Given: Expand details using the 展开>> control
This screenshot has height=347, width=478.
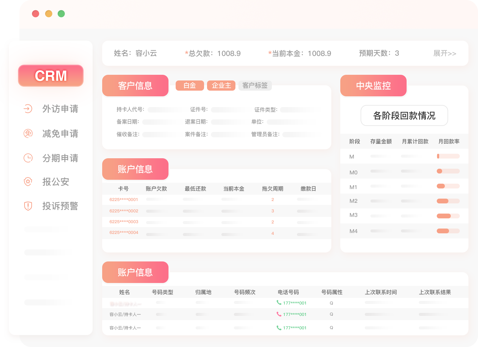Looking at the screenshot, I should (x=445, y=54).
